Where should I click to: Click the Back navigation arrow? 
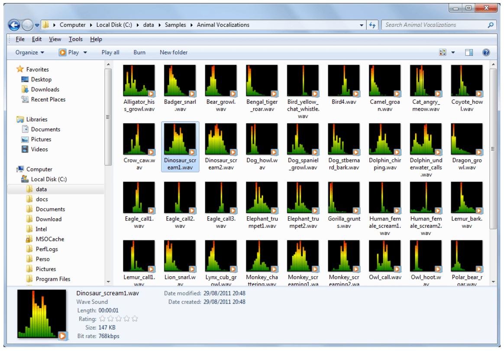pos(14,25)
